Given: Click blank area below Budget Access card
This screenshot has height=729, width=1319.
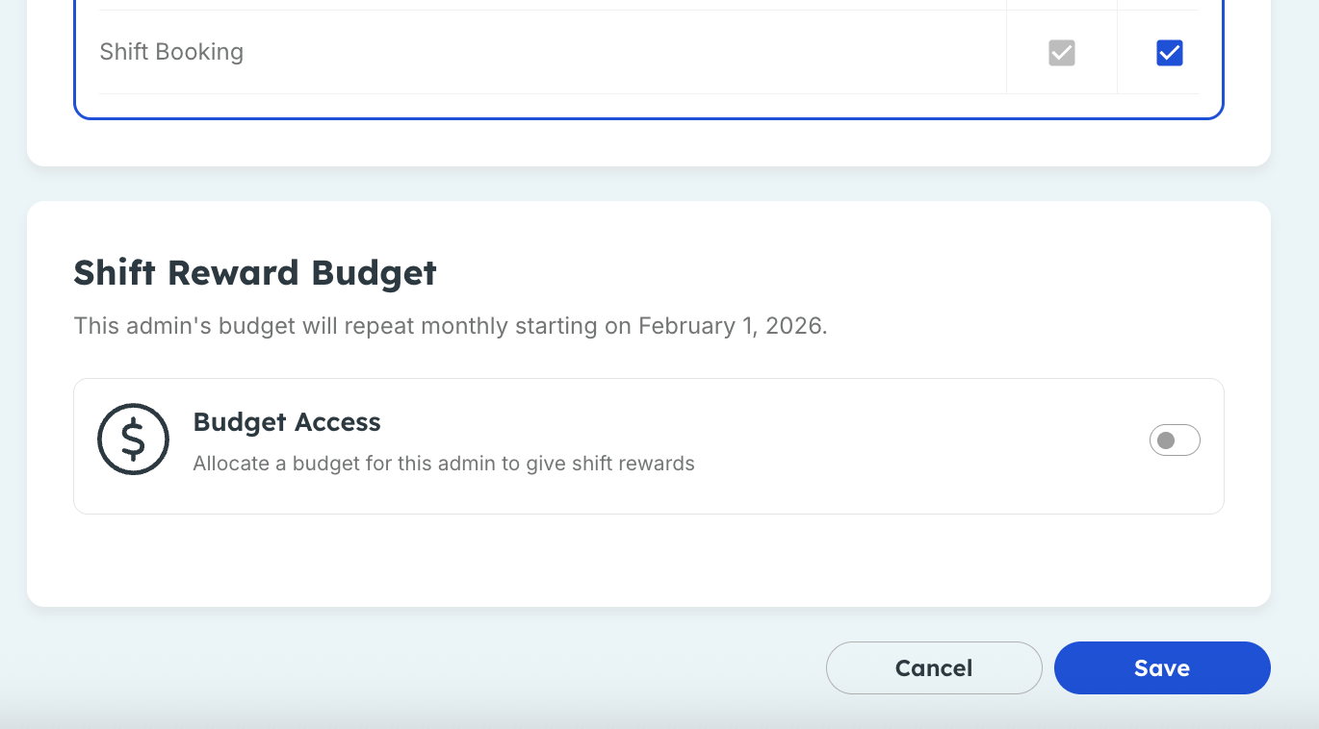Looking at the screenshot, I should point(648,561).
